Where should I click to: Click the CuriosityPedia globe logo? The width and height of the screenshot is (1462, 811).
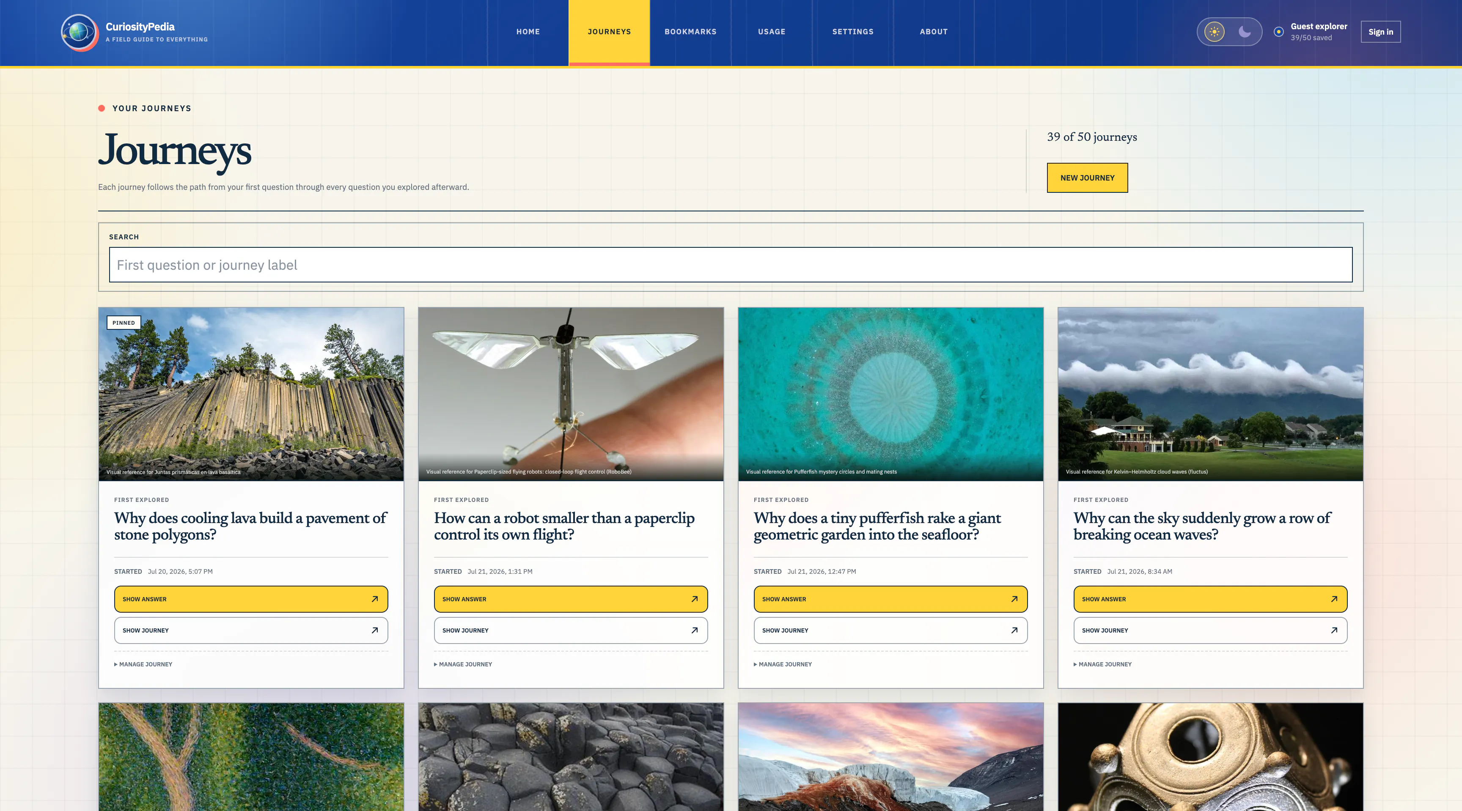click(80, 32)
